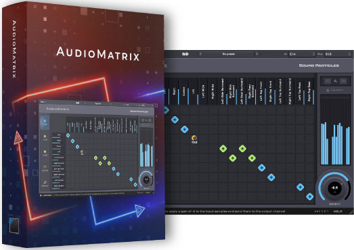This screenshot has height=250, width=354.
Task: Click the Left Top Surround column header
Action: [281, 91]
